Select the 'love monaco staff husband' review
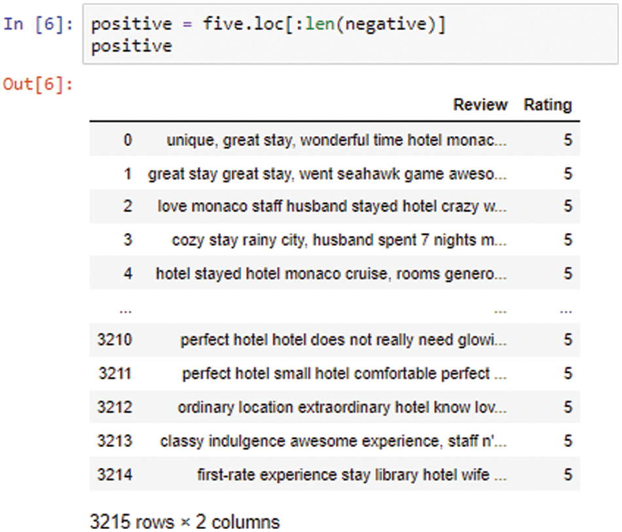The width and height of the screenshot is (622, 532). click(332, 206)
